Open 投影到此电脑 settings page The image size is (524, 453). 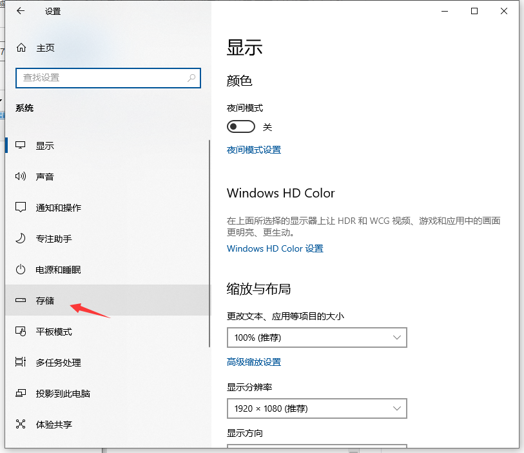point(63,394)
